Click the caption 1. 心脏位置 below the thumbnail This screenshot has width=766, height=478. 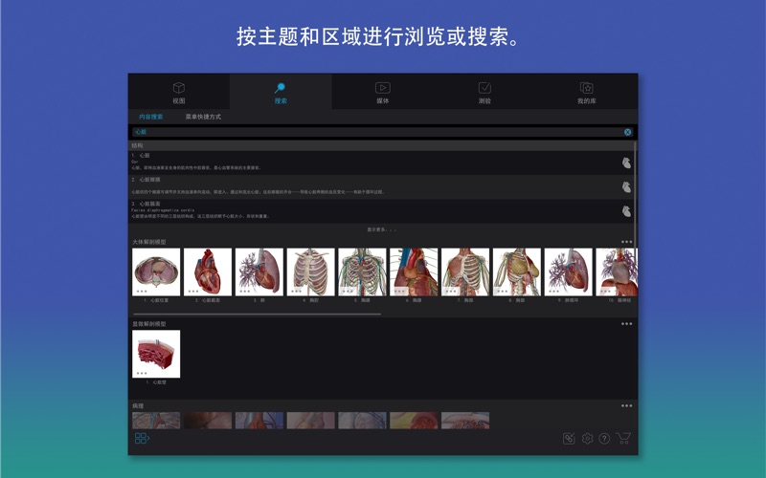click(156, 300)
